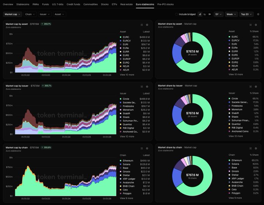Toggle Solana series in Market cap by chain legend
The image size is (264, 205).
pos(135,165)
